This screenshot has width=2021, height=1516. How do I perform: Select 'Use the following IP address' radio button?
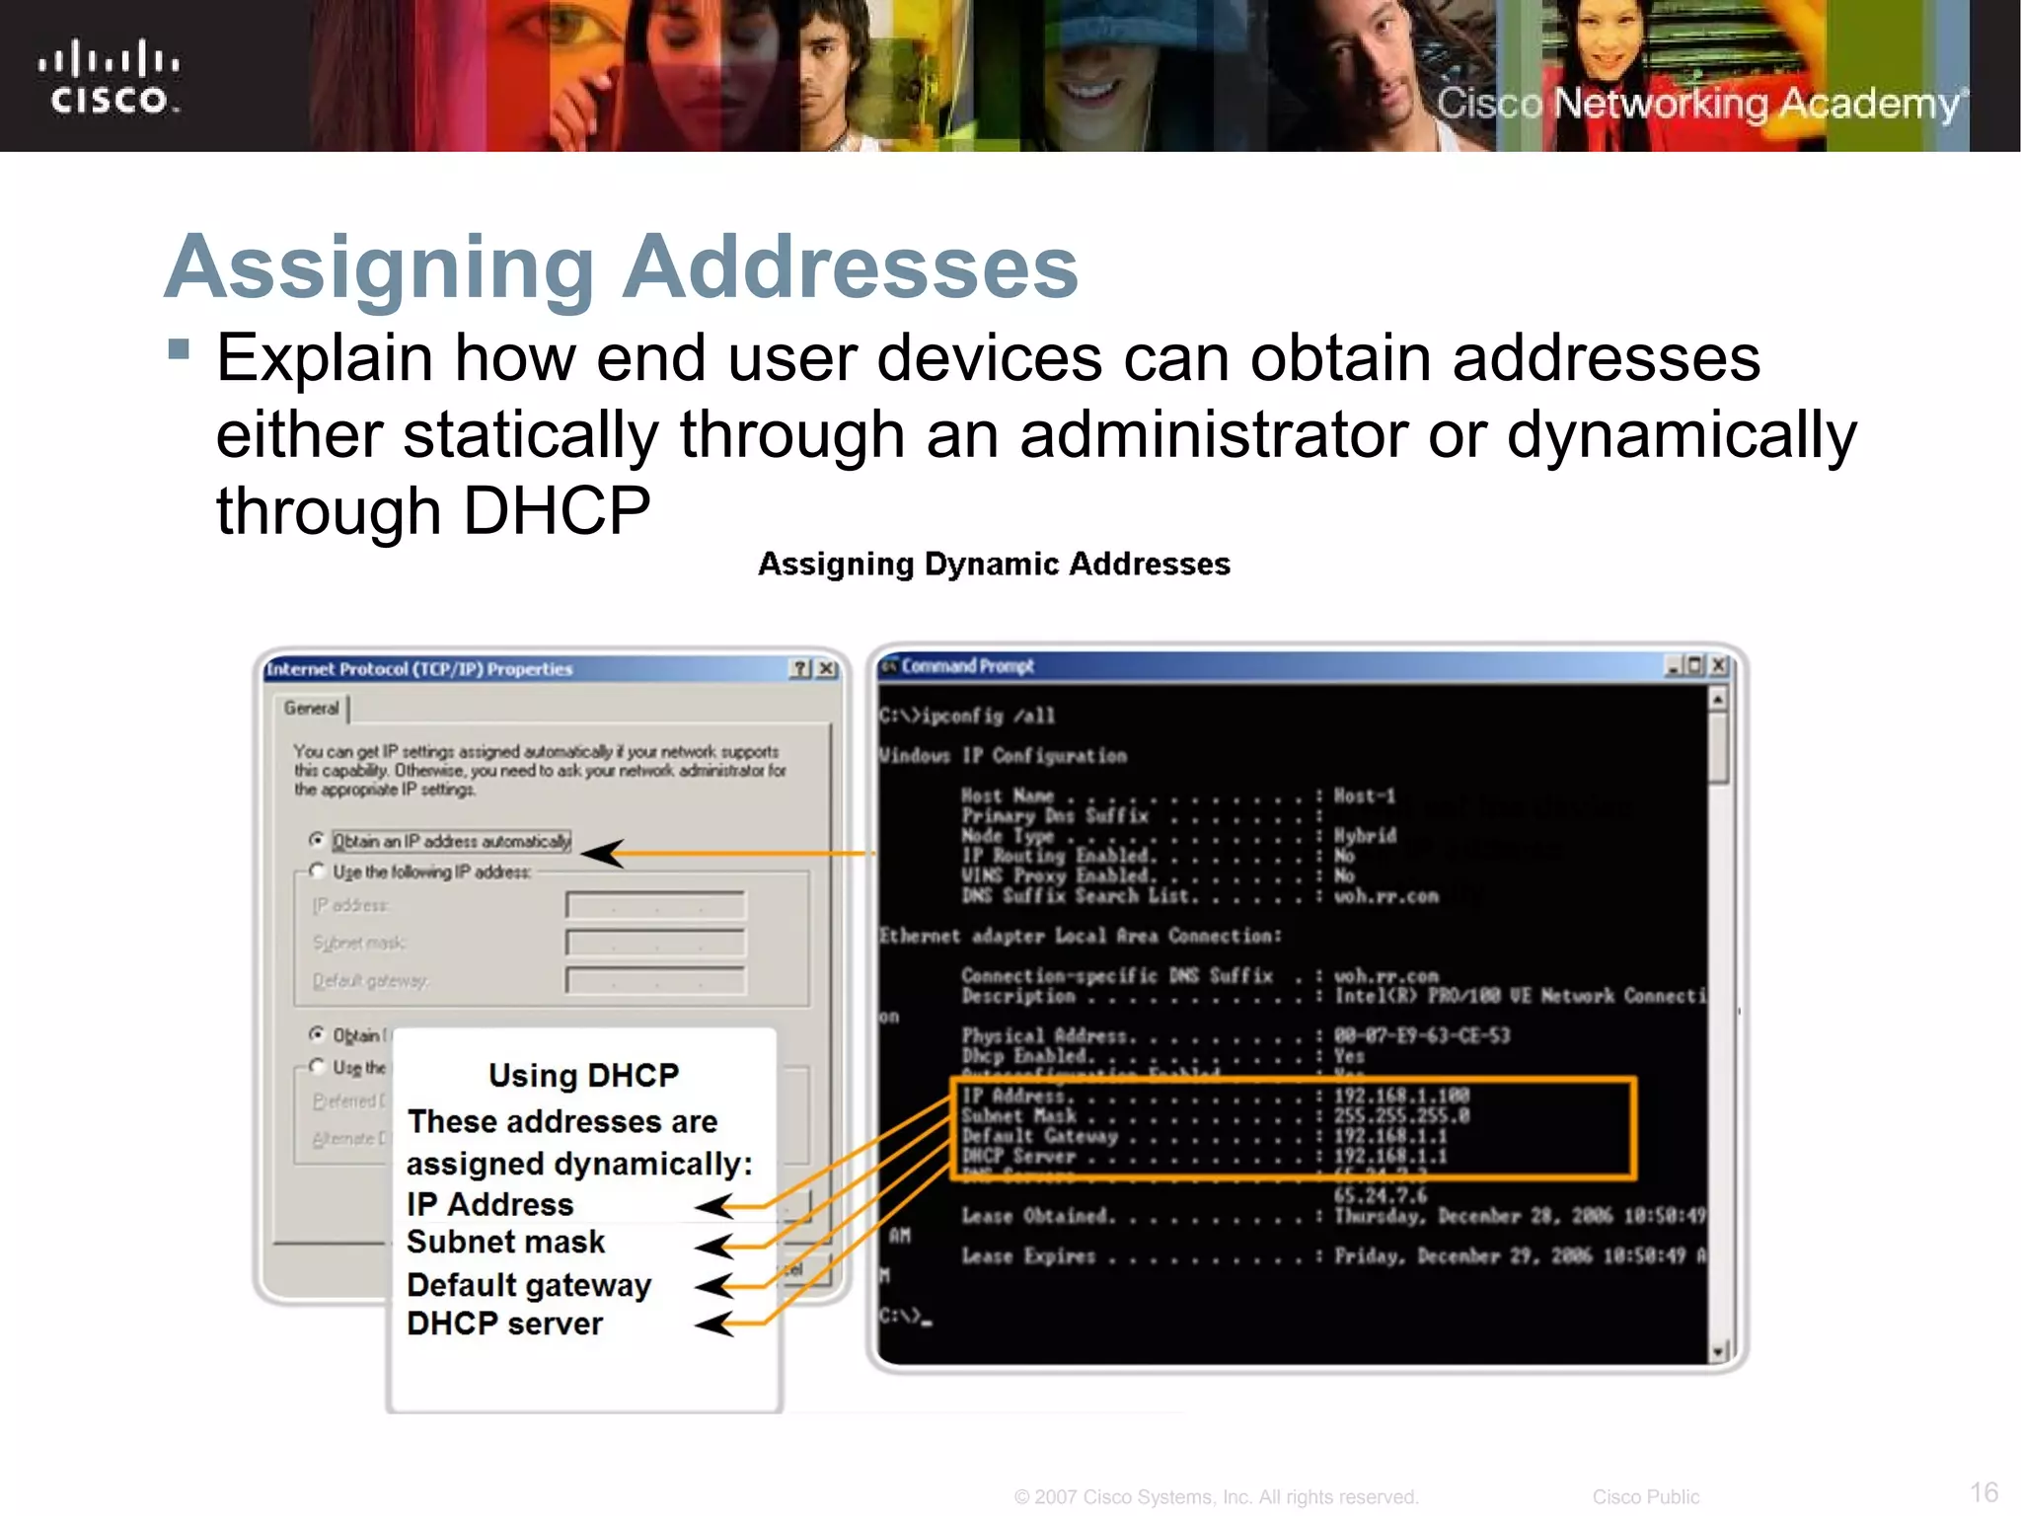pos(316,871)
